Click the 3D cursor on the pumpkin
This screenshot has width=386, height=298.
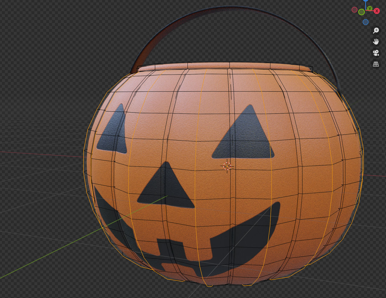point(227,166)
